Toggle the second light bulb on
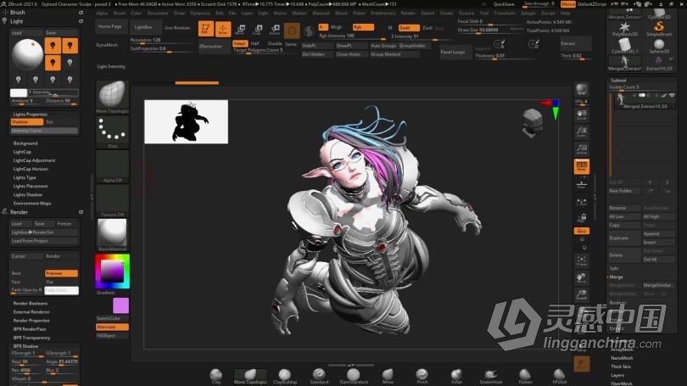Screen dimensions: 687x386 click(x=70, y=46)
